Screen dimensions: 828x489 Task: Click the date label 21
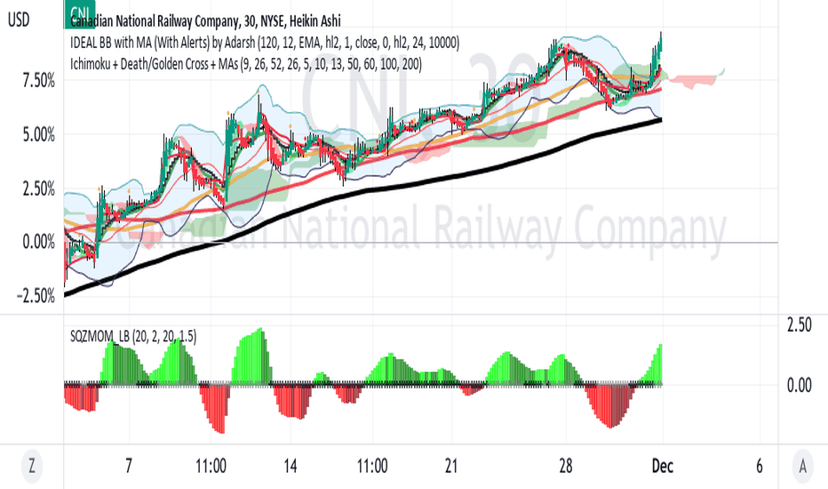(451, 466)
